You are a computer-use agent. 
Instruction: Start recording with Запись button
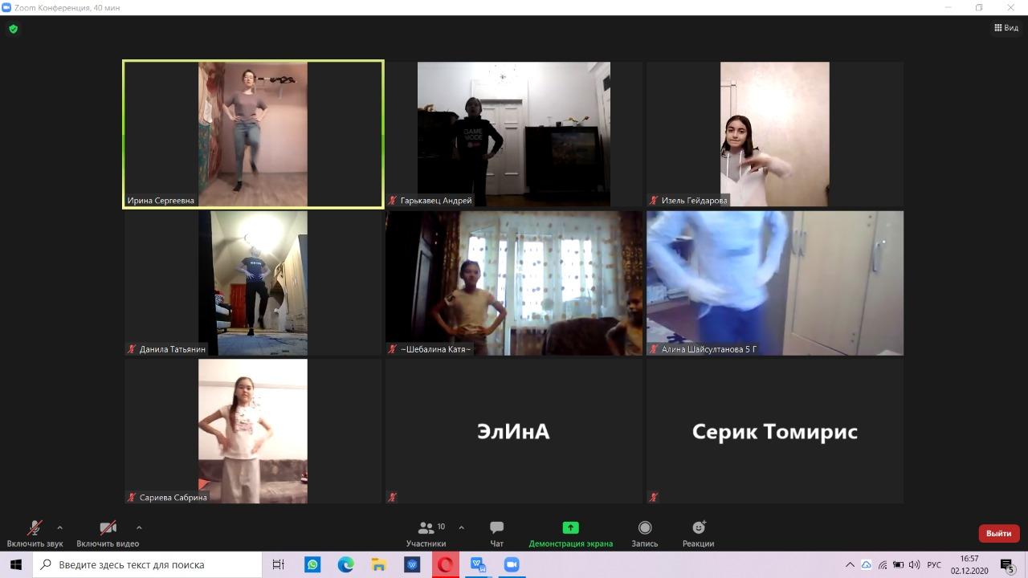tap(644, 533)
